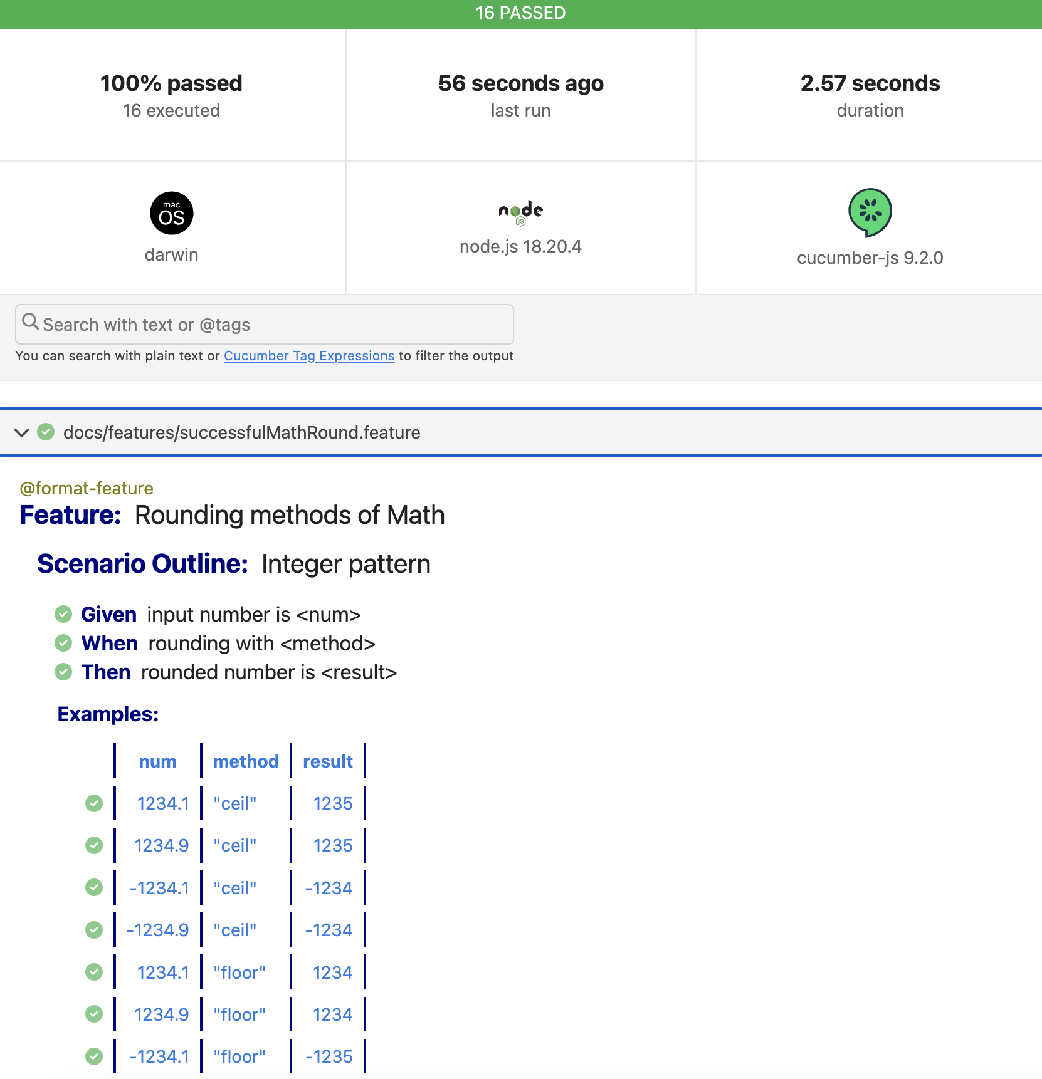Click the passed checkmark beside the feature file
This screenshot has width=1042, height=1079.
click(46, 432)
